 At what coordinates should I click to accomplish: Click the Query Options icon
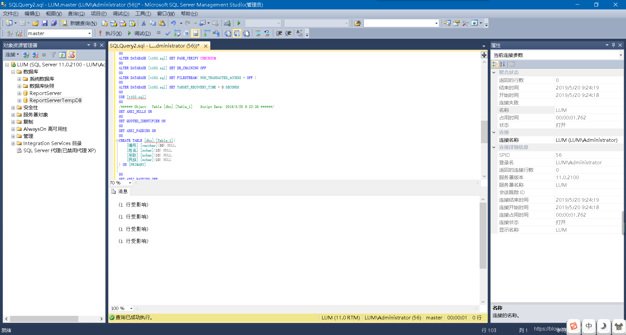click(186, 33)
